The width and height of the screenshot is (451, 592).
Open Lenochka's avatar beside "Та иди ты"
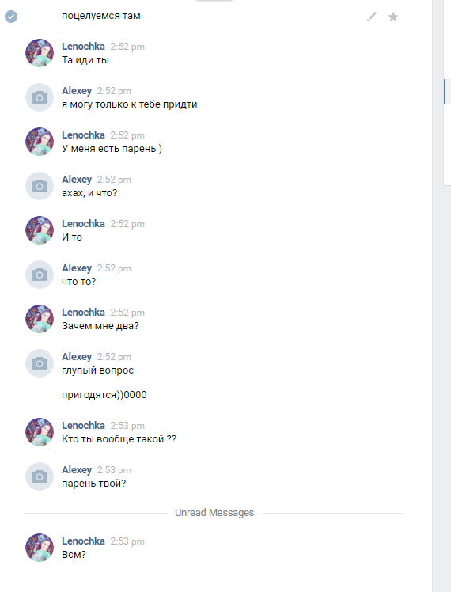pos(40,53)
